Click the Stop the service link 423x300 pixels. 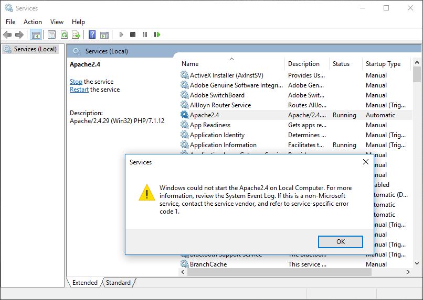tap(76, 82)
